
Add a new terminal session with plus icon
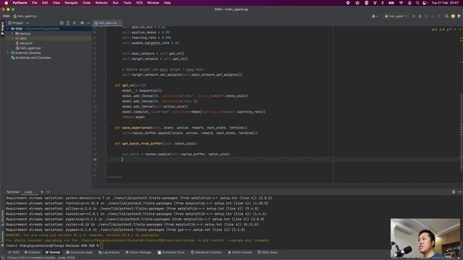tap(42, 192)
